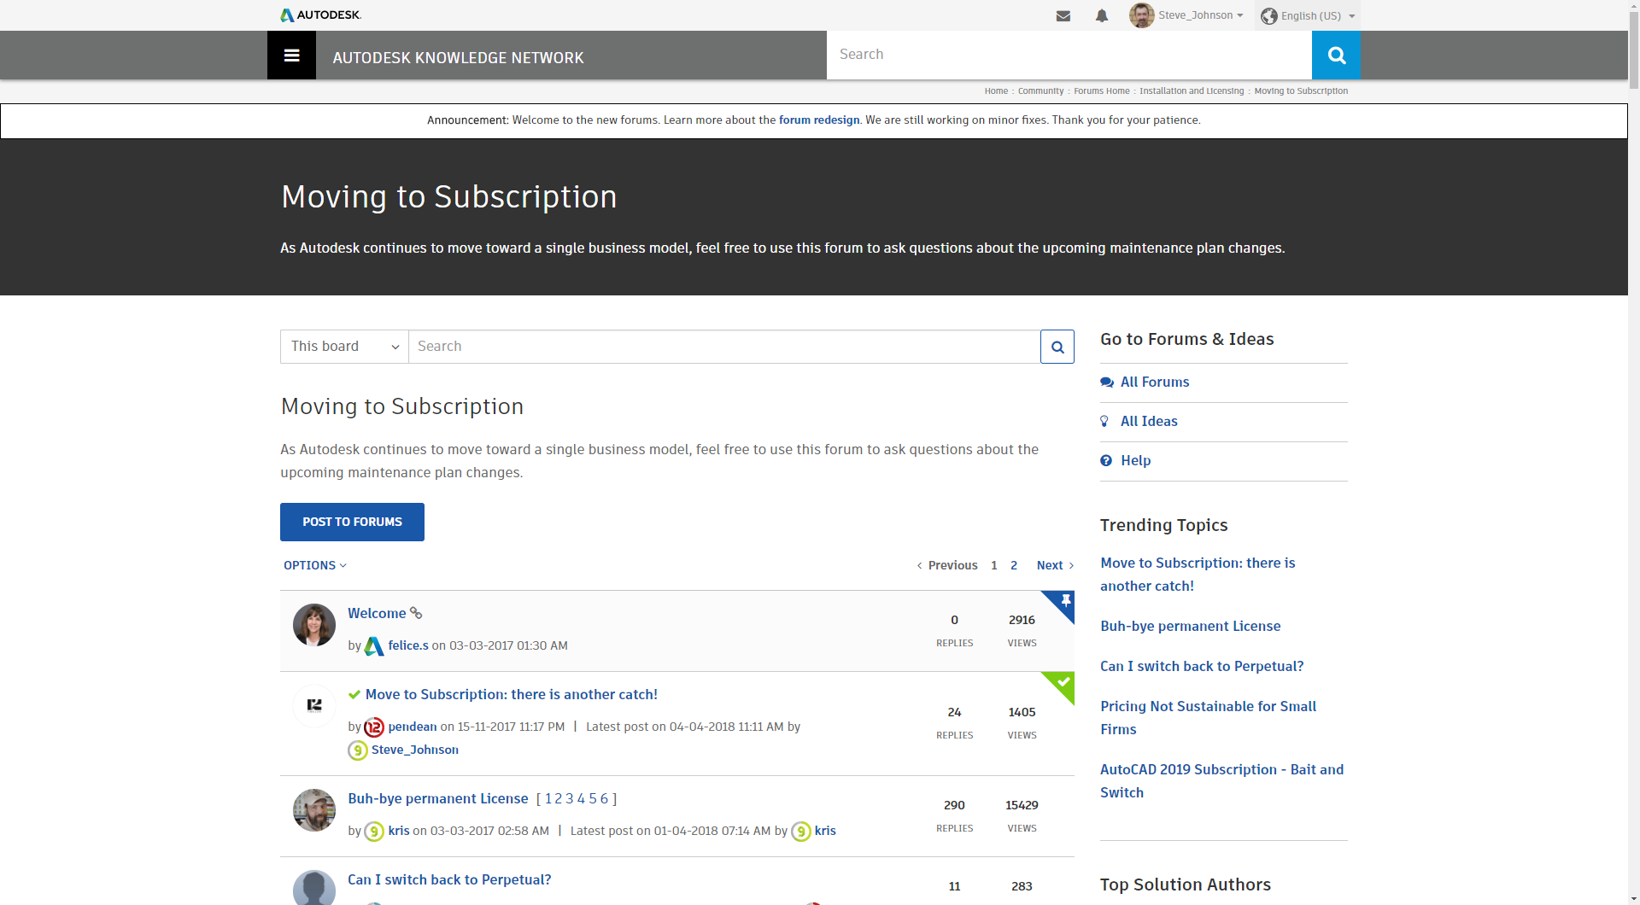Click Moving to Subscription breadcrumb
Image resolution: width=1640 pixels, height=905 pixels.
click(1301, 90)
